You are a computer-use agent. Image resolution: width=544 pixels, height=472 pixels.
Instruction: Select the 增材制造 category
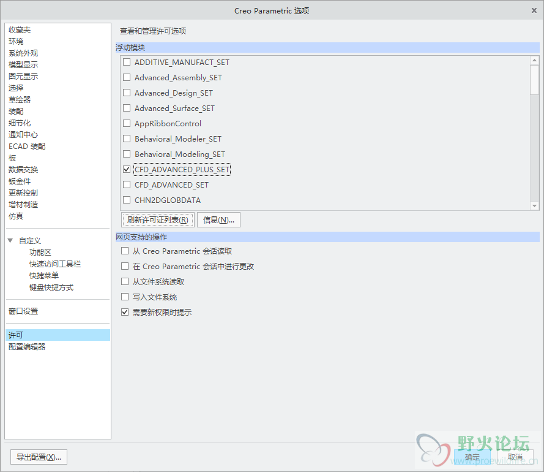pos(23,204)
